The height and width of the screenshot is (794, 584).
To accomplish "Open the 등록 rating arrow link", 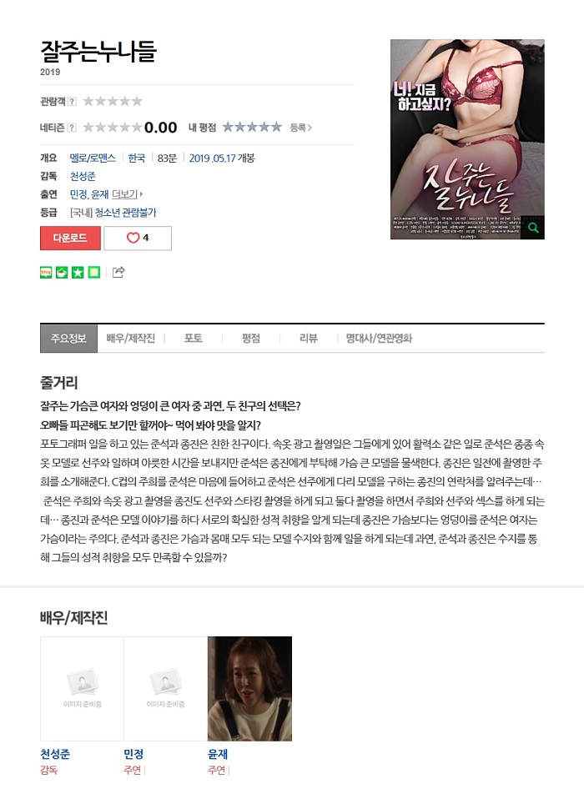I will point(301,128).
